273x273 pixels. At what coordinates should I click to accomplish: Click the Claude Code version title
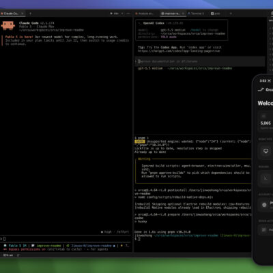[37, 23]
